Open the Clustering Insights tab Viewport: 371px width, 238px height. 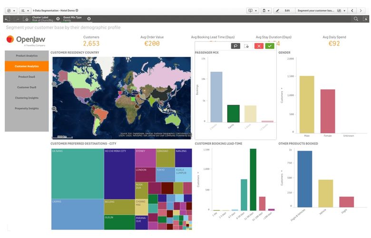[27, 98]
